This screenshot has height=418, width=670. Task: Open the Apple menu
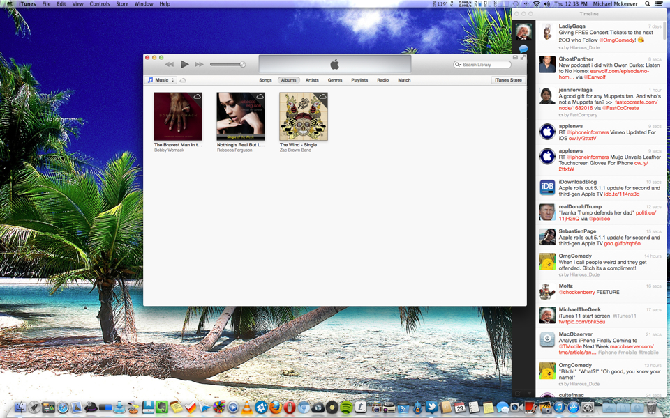(9, 4)
